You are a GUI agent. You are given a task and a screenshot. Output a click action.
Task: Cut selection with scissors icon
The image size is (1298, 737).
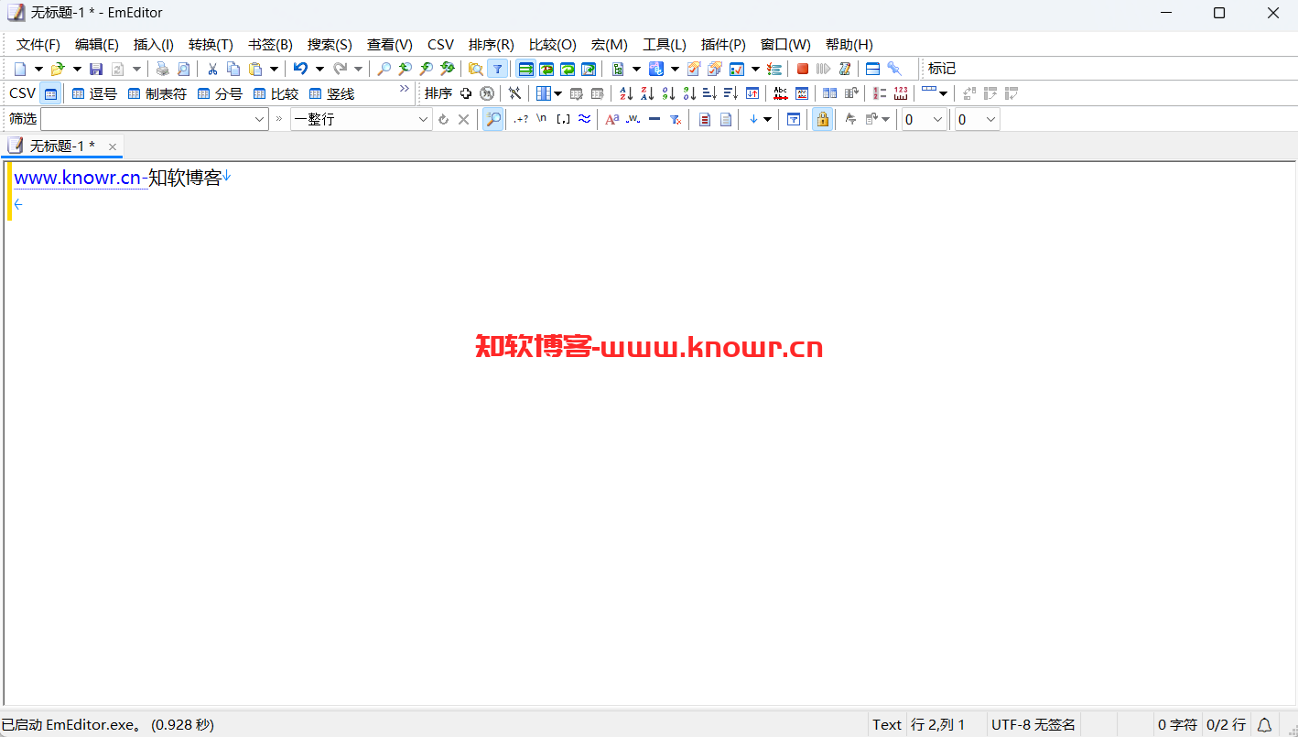pos(212,69)
